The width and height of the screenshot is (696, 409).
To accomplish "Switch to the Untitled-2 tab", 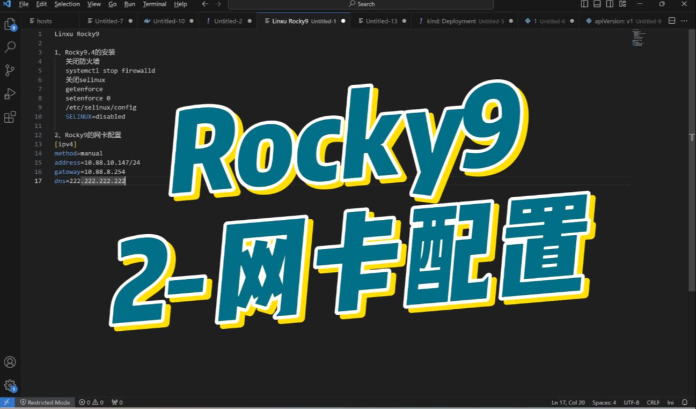I will (228, 21).
